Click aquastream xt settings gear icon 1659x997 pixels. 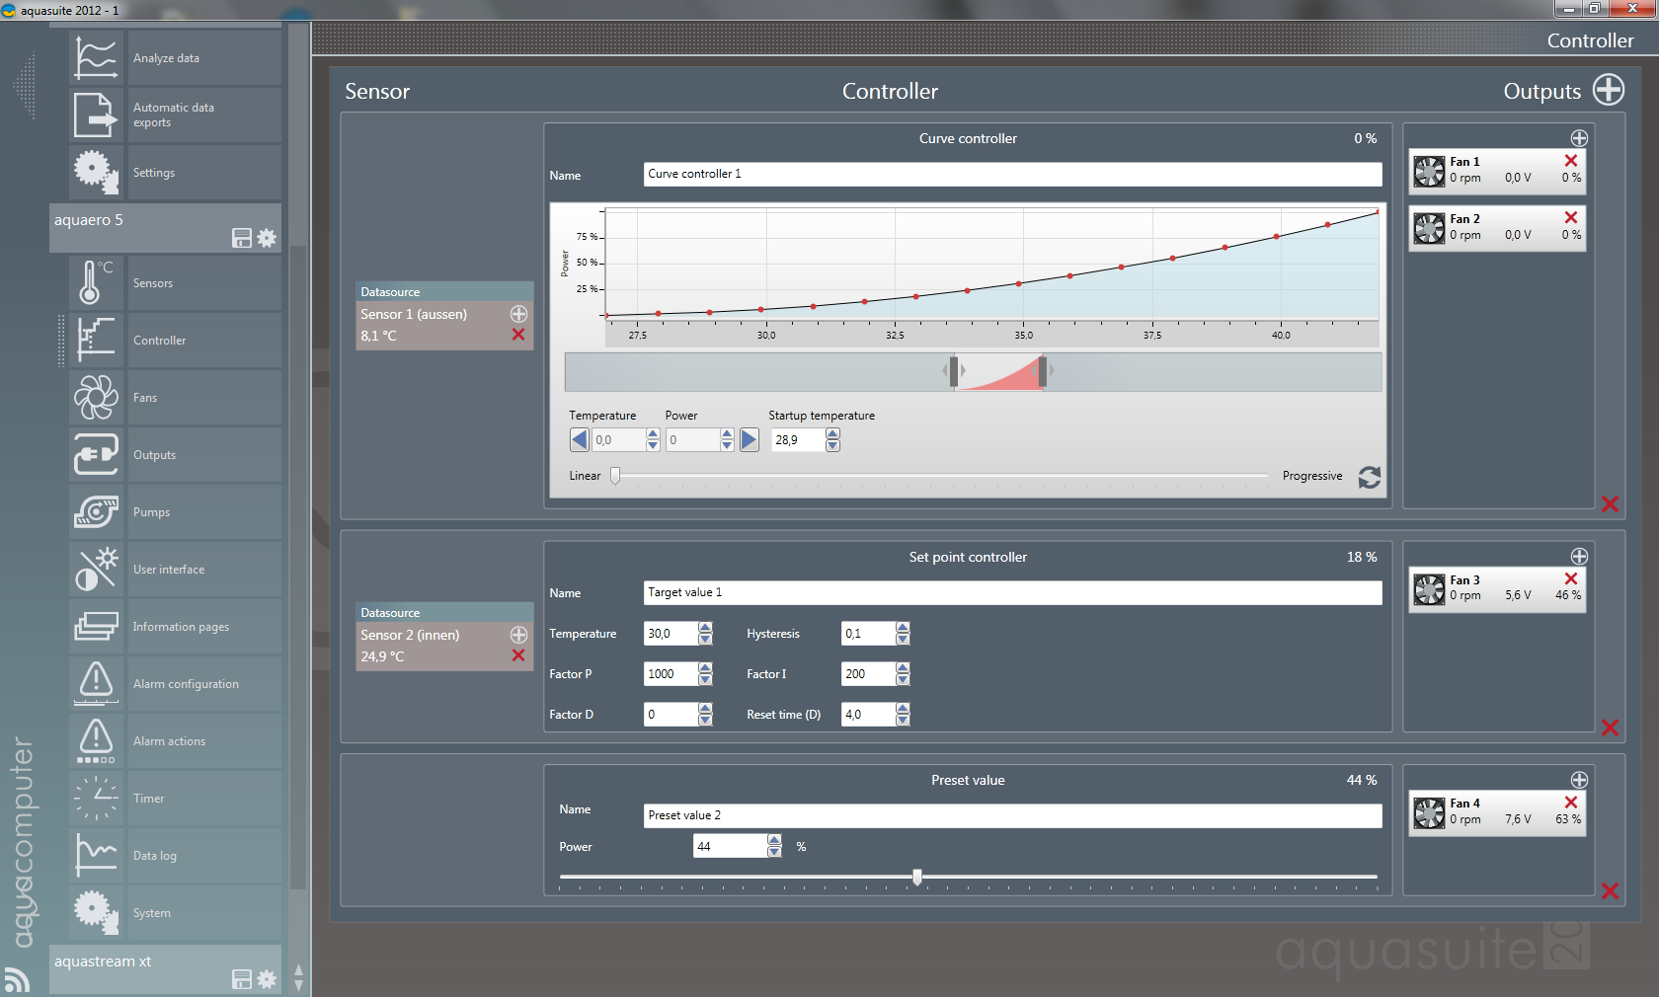[267, 979]
